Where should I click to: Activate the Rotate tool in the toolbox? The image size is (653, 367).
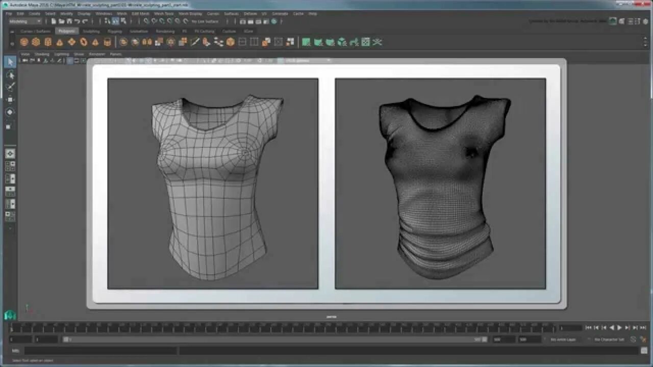pos(10,112)
